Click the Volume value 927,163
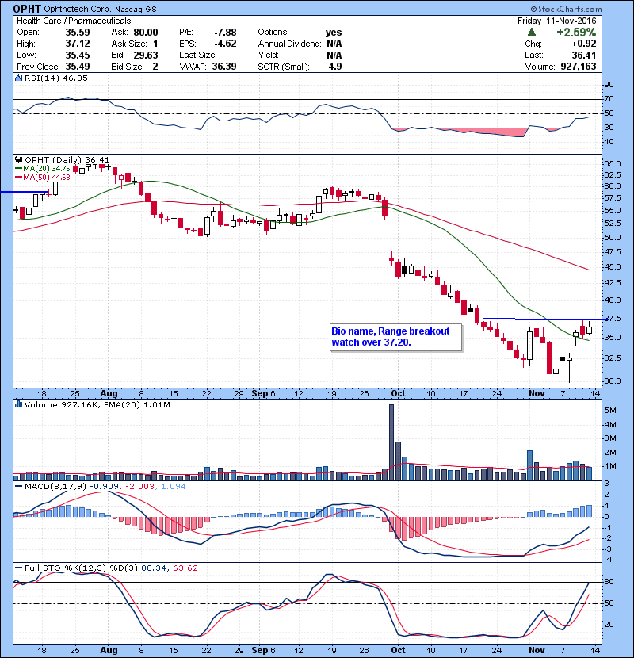 point(579,67)
